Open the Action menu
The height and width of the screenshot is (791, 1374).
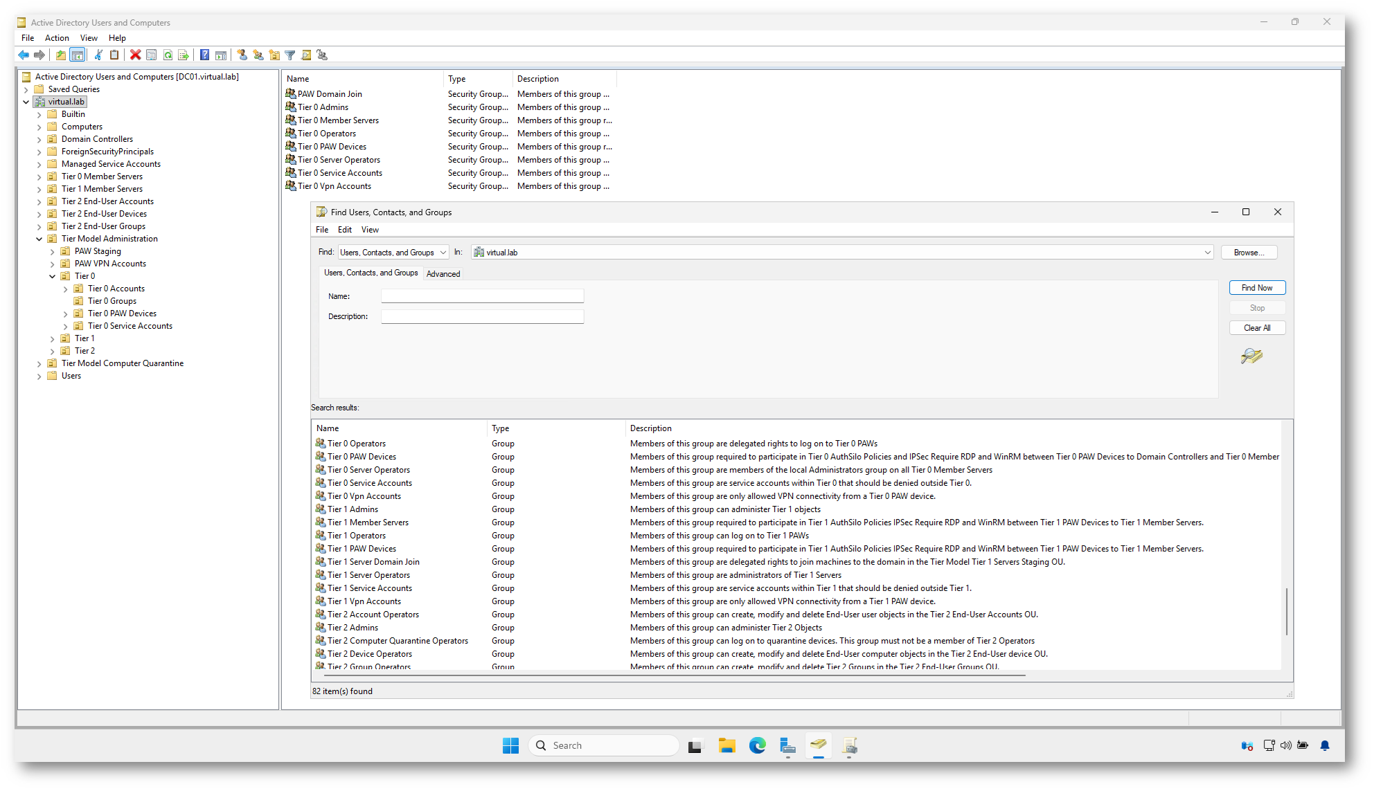[57, 38]
